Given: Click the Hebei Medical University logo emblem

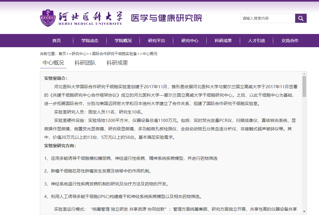Looking at the screenshot, I should [x=48, y=17].
